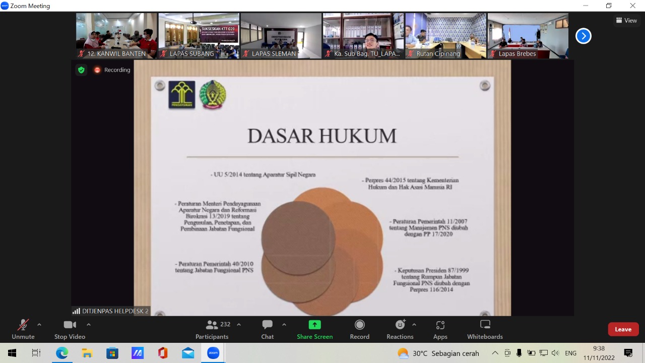Open the Apps panel
Screen dimensions: 645x363
440,330
